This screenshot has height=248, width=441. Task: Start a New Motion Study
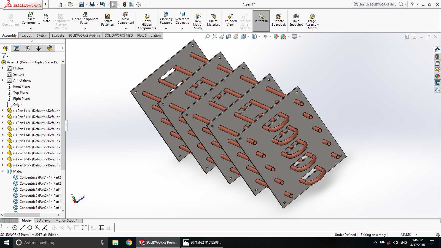tap(198, 21)
